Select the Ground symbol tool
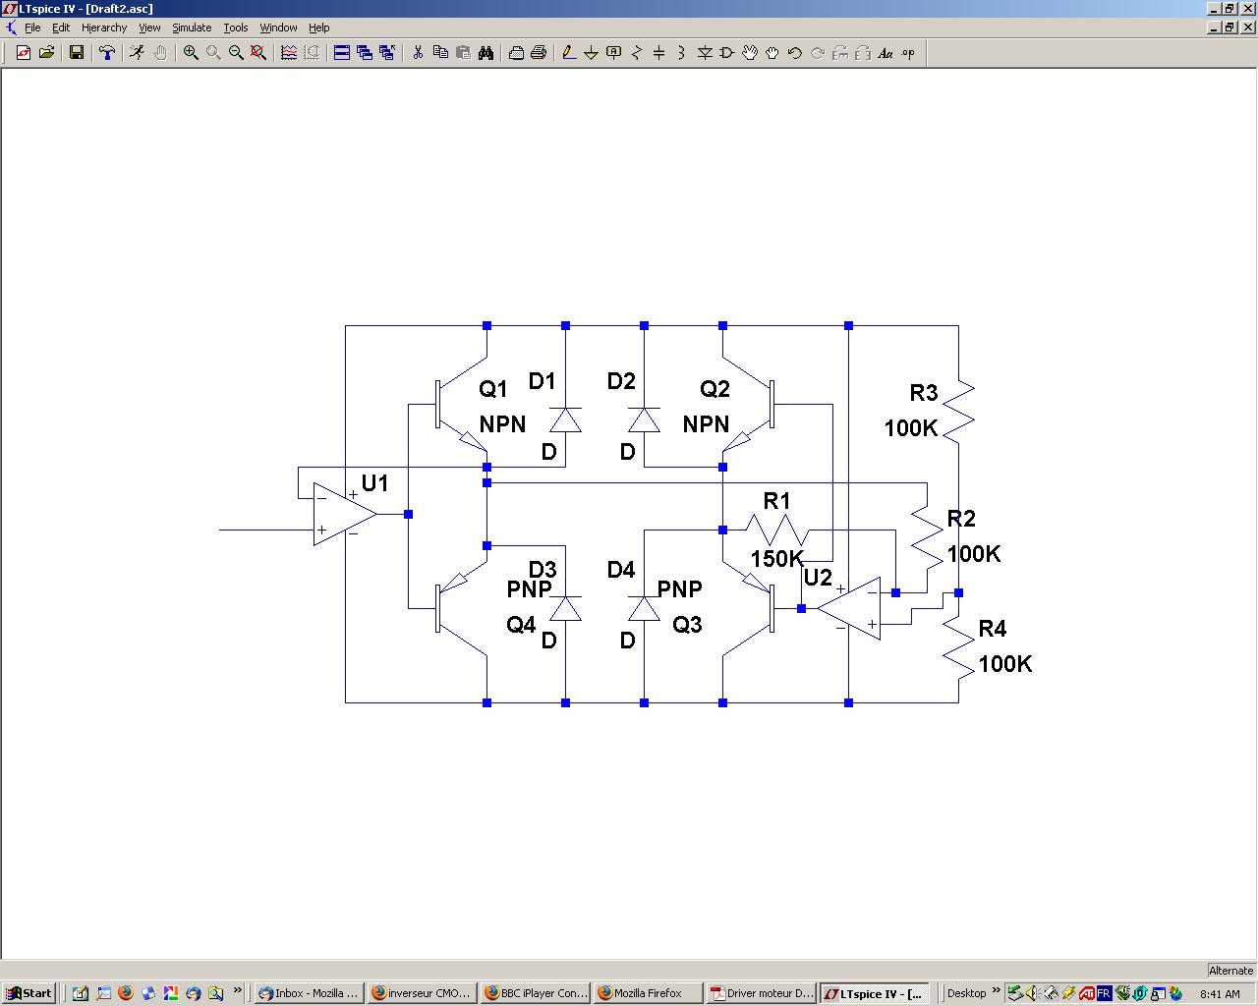Image resolution: width=1258 pixels, height=1006 pixels. point(592,53)
